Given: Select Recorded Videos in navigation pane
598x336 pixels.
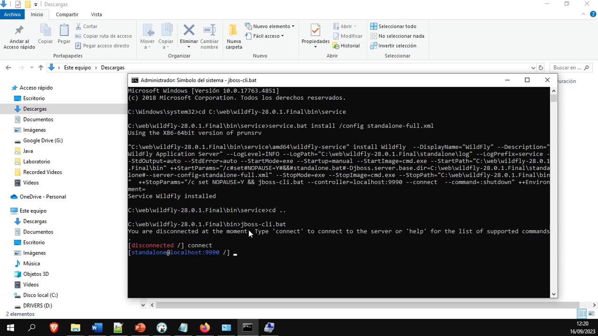Looking at the screenshot, I should 43,172.
